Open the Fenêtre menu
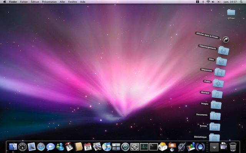Viewport: 246px width, 153px height. [x=73, y=2]
